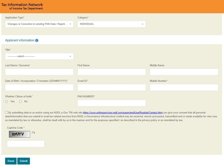Focus the Email ID input field
This screenshot has height=166, width=224.
(x=112, y=87)
